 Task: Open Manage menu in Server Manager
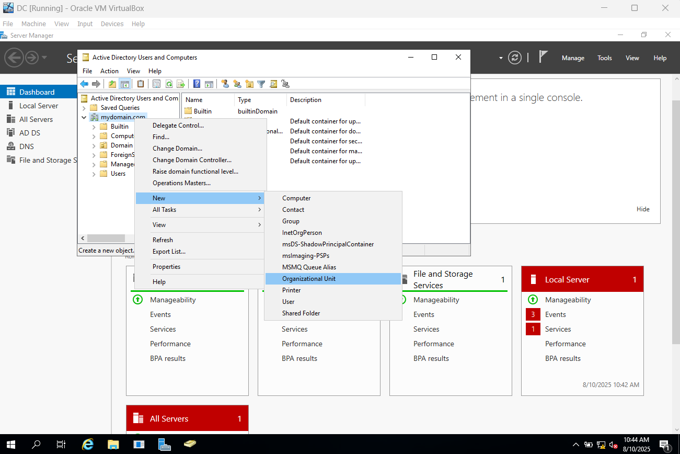[x=573, y=58]
